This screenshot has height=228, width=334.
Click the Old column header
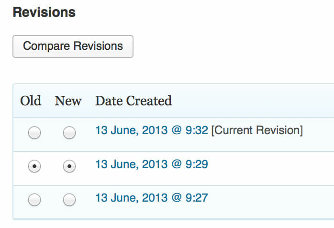(31, 101)
